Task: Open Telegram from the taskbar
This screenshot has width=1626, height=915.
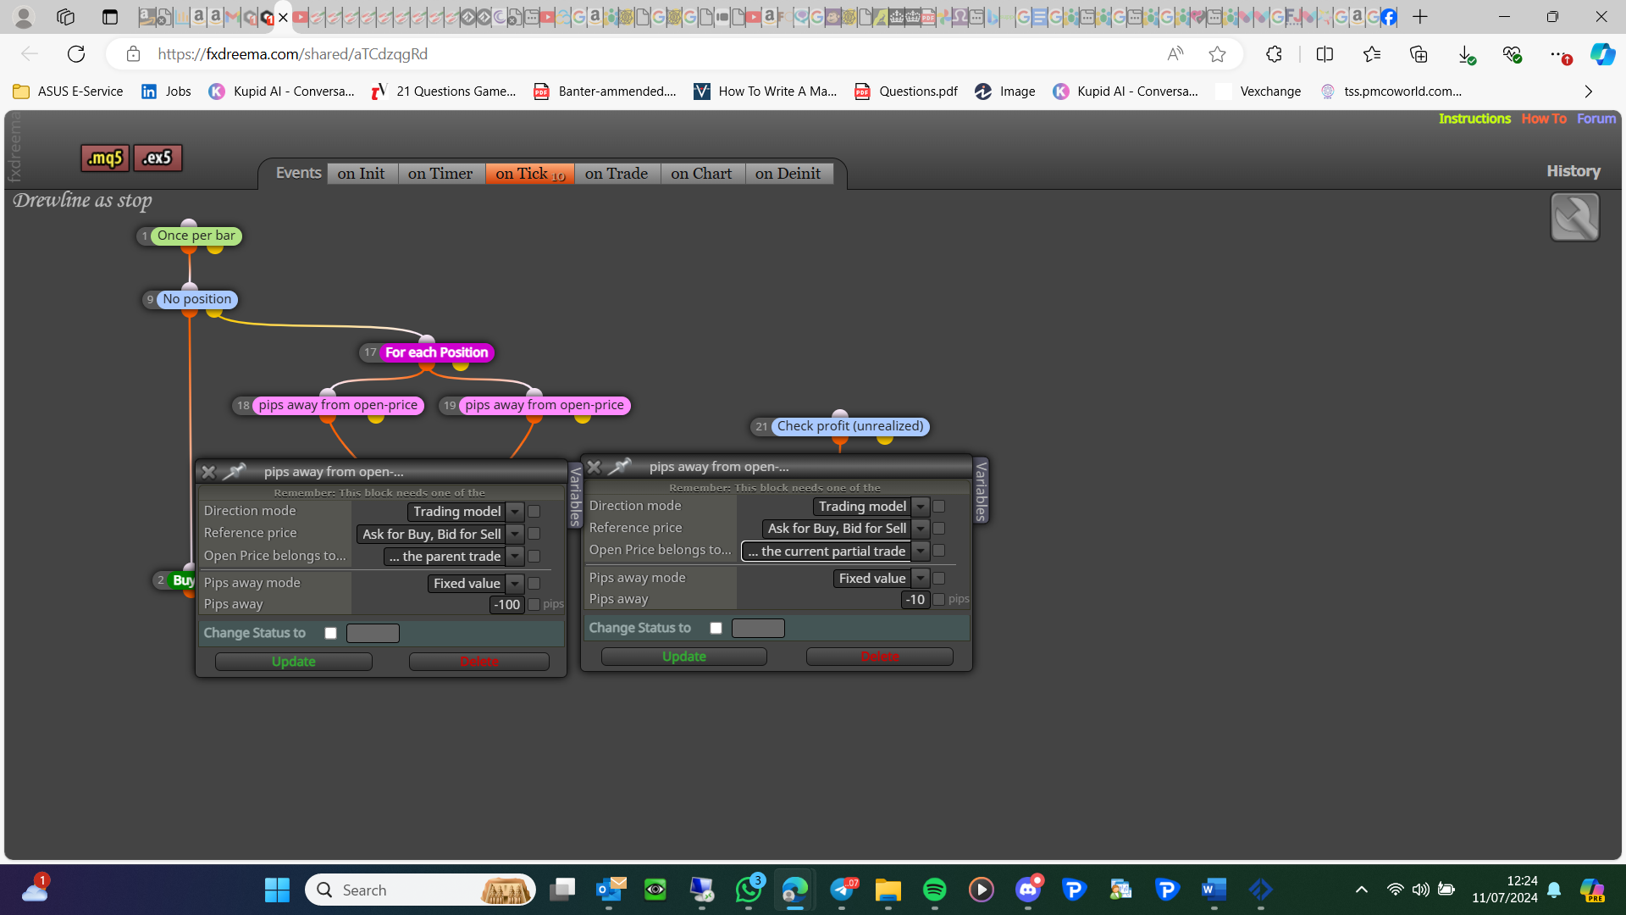Action: pos(842,890)
